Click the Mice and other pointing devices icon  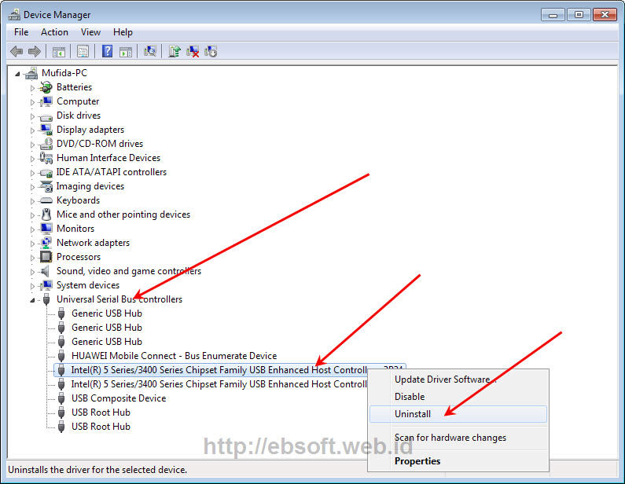pyautogui.click(x=46, y=214)
